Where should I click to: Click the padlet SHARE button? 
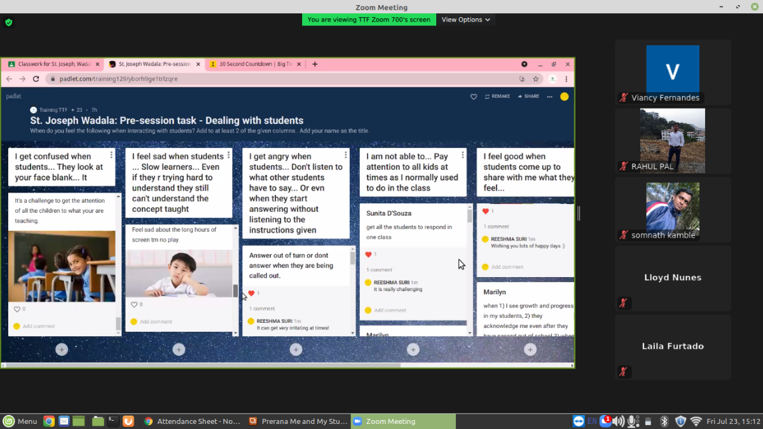point(528,97)
